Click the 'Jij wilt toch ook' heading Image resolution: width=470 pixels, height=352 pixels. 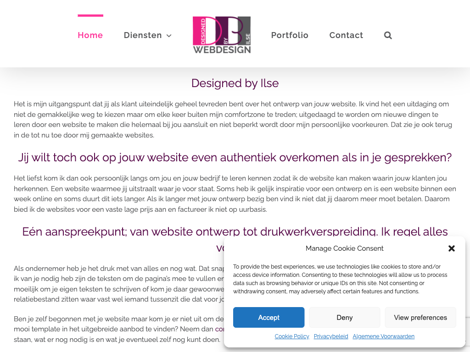click(x=235, y=158)
